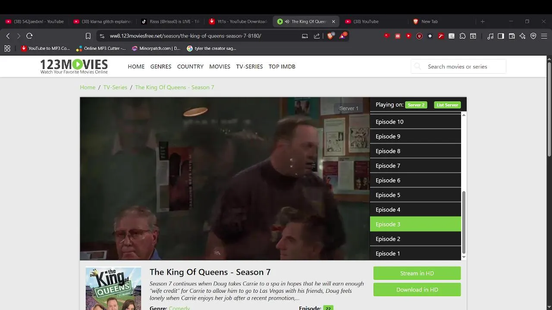
Task: Open COUNTRY menu in site navigation
Action: [x=190, y=66]
